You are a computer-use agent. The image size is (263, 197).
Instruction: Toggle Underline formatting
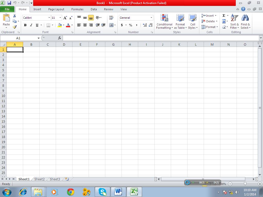[37, 25]
